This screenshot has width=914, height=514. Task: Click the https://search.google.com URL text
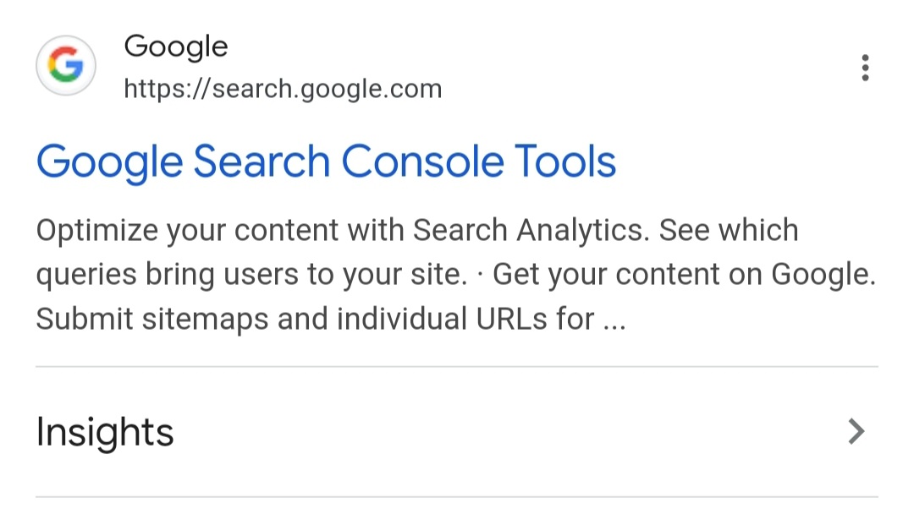(x=283, y=89)
